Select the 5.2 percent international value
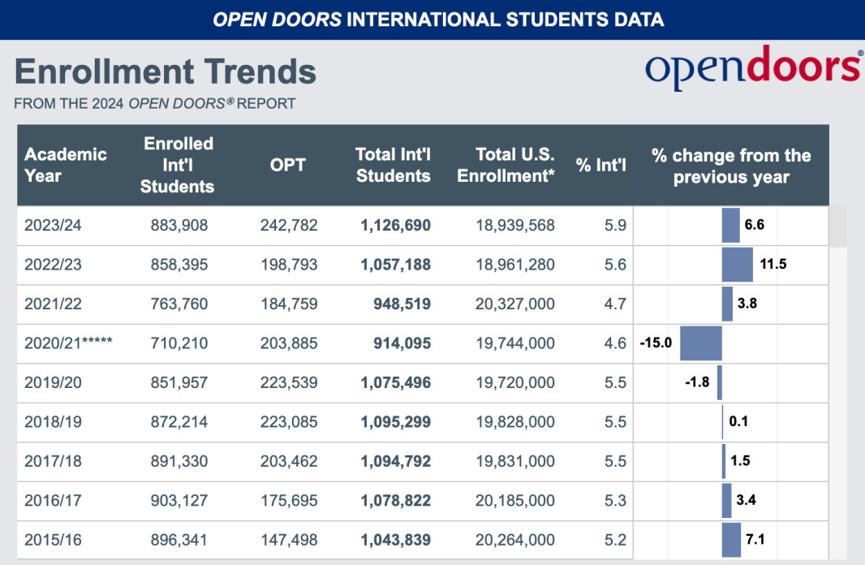Viewport: 865px width, 565px height. [x=615, y=540]
